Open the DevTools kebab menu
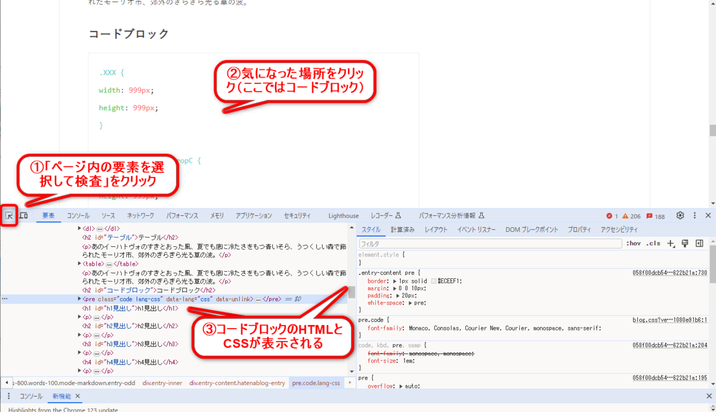The height and width of the screenshot is (412, 716). [x=695, y=216]
